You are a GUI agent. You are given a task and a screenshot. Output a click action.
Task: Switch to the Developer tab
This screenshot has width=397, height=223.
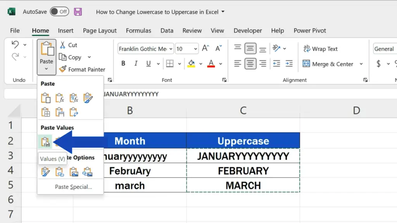248,31
